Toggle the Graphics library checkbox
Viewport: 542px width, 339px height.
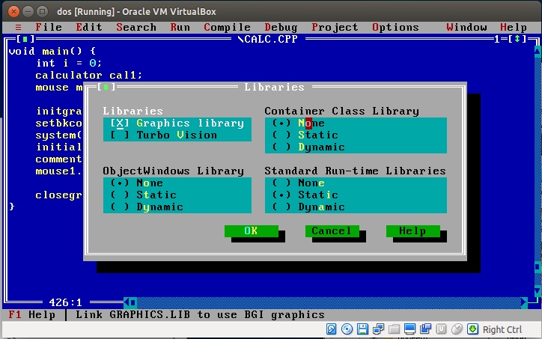pos(177,123)
